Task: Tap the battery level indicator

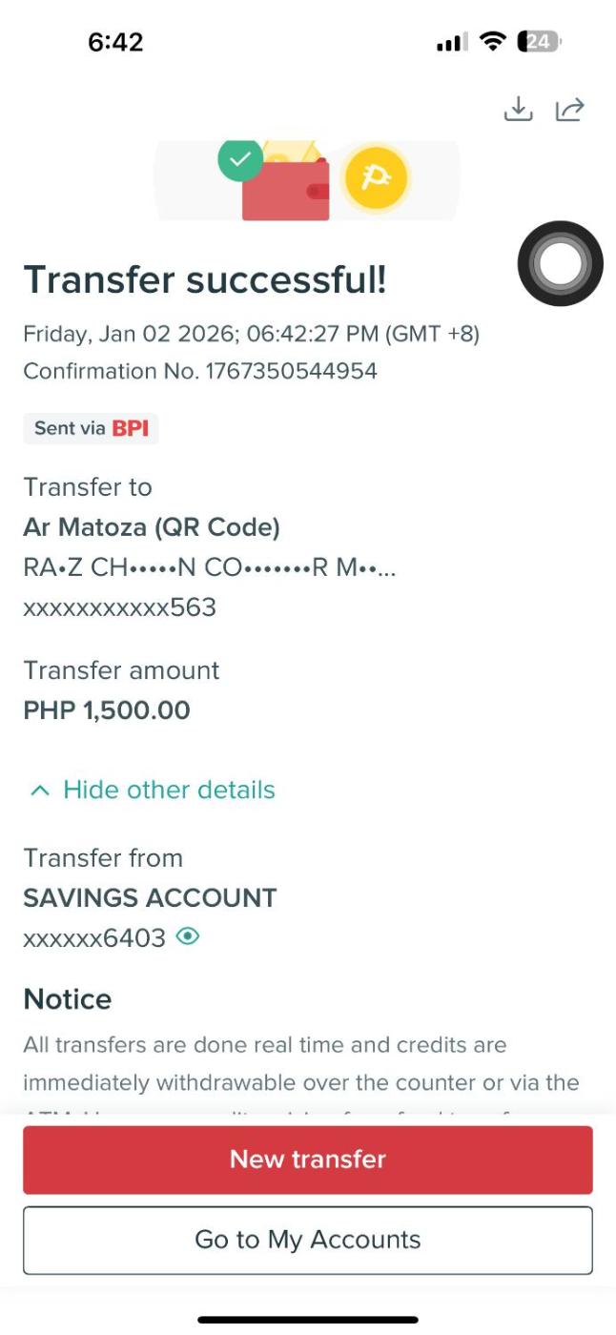Action: point(539,41)
